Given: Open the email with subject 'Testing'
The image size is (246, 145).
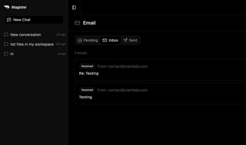Looking at the screenshot, I should pyautogui.click(x=85, y=97).
